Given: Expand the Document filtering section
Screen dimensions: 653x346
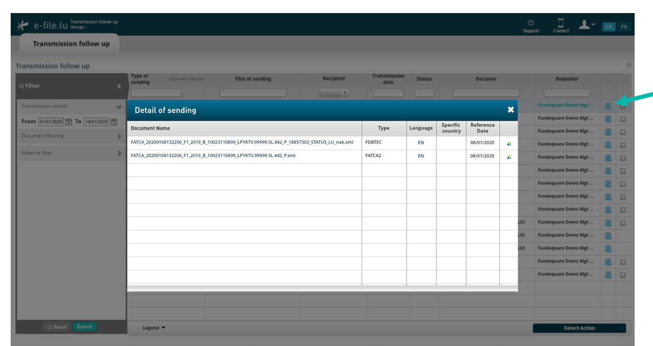Looking at the screenshot, I should [119, 136].
